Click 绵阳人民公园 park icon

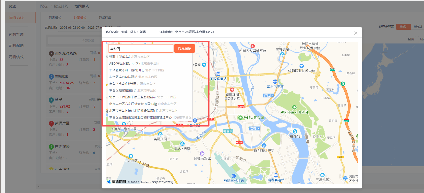(x=240, y=117)
